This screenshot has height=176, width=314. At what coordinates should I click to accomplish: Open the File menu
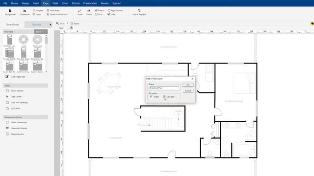click(5, 3)
